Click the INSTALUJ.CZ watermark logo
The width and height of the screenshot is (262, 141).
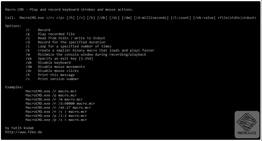(x=247, y=124)
